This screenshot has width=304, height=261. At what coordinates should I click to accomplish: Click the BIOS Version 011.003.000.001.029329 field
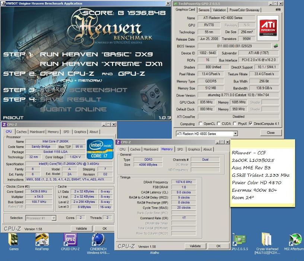234,46
